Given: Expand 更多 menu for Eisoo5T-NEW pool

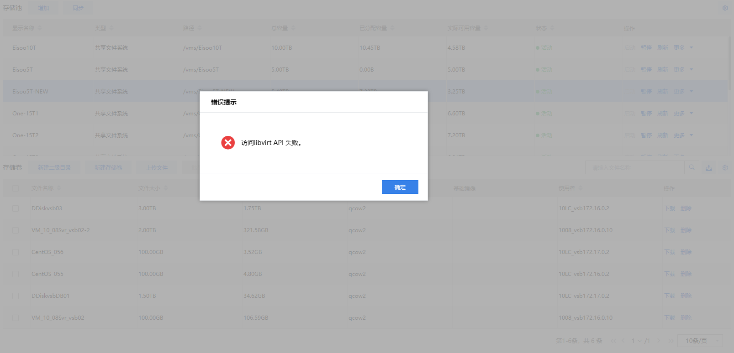Looking at the screenshot, I should coord(683,92).
